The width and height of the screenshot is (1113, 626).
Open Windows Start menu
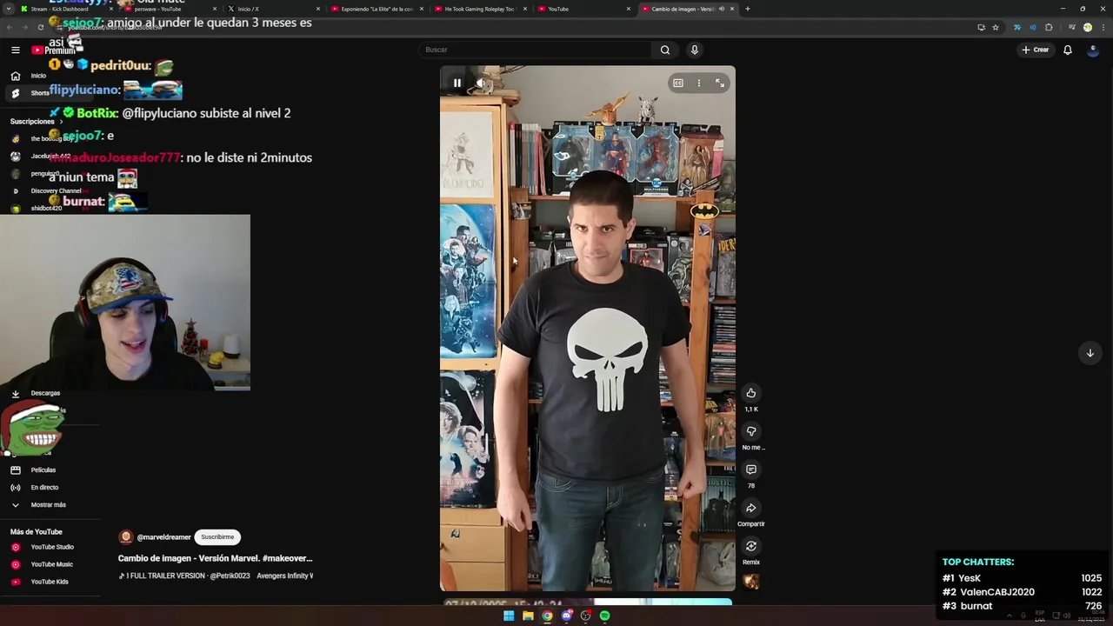click(509, 616)
